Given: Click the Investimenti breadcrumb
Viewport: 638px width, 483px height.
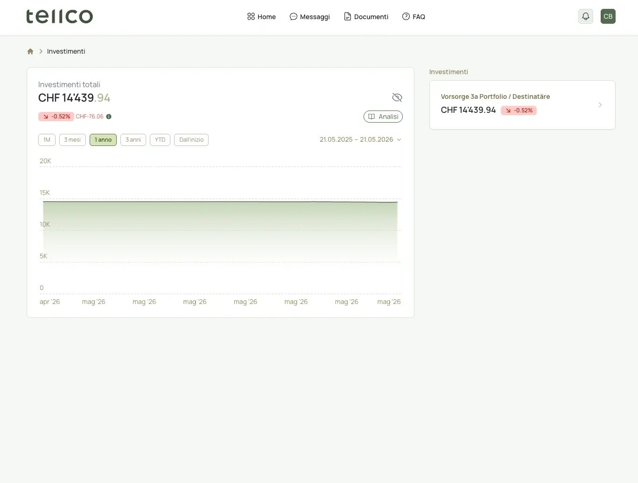Looking at the screenshot, I should click(x=66, y=51).
